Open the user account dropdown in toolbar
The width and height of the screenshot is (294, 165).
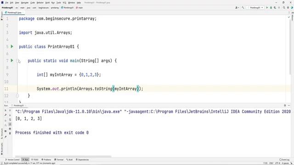pyautogui.click(x=237, y=8)
